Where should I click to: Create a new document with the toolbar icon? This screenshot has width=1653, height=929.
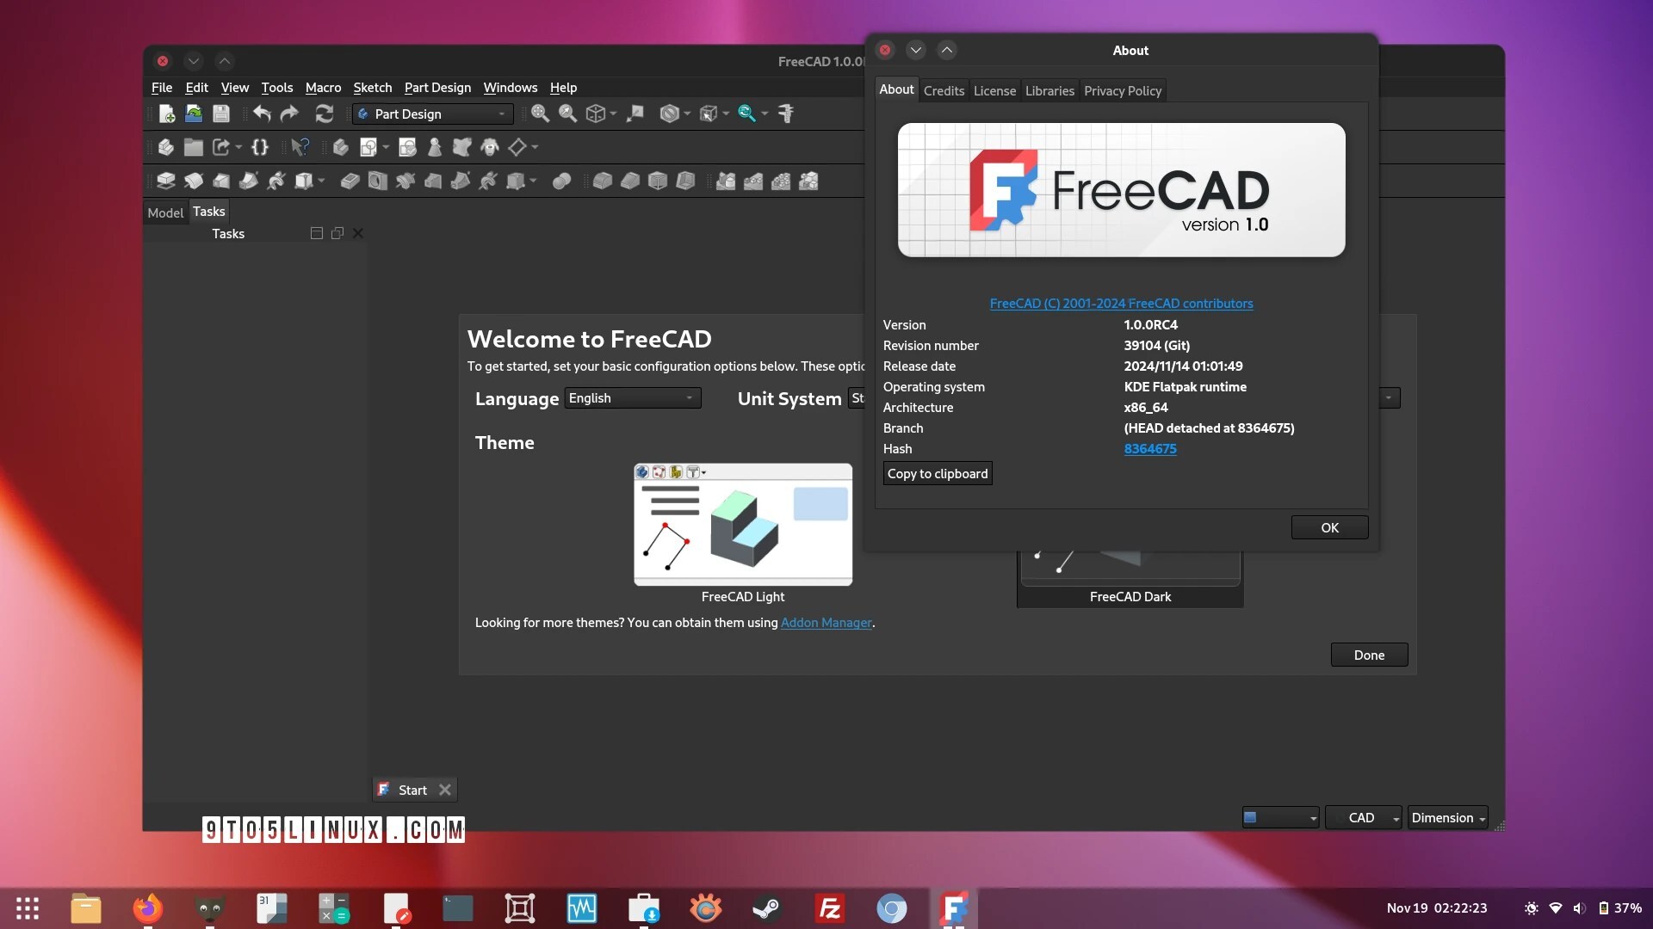(167, 114)
